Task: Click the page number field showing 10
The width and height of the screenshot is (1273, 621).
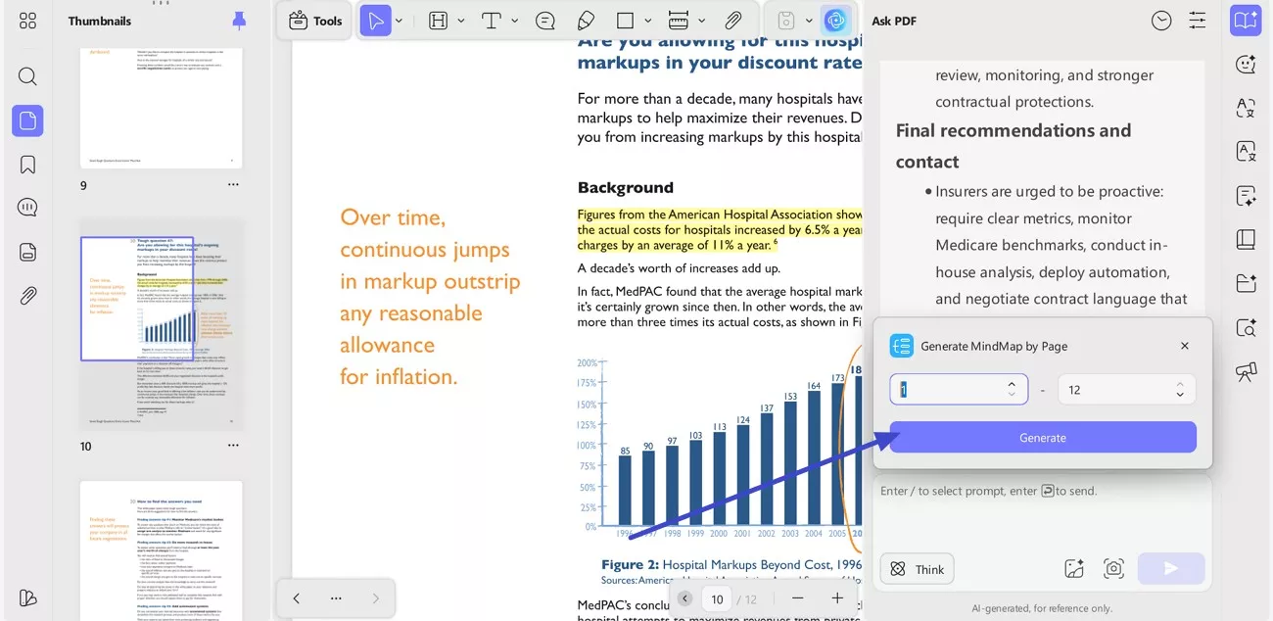Action: tap(718, 599)
